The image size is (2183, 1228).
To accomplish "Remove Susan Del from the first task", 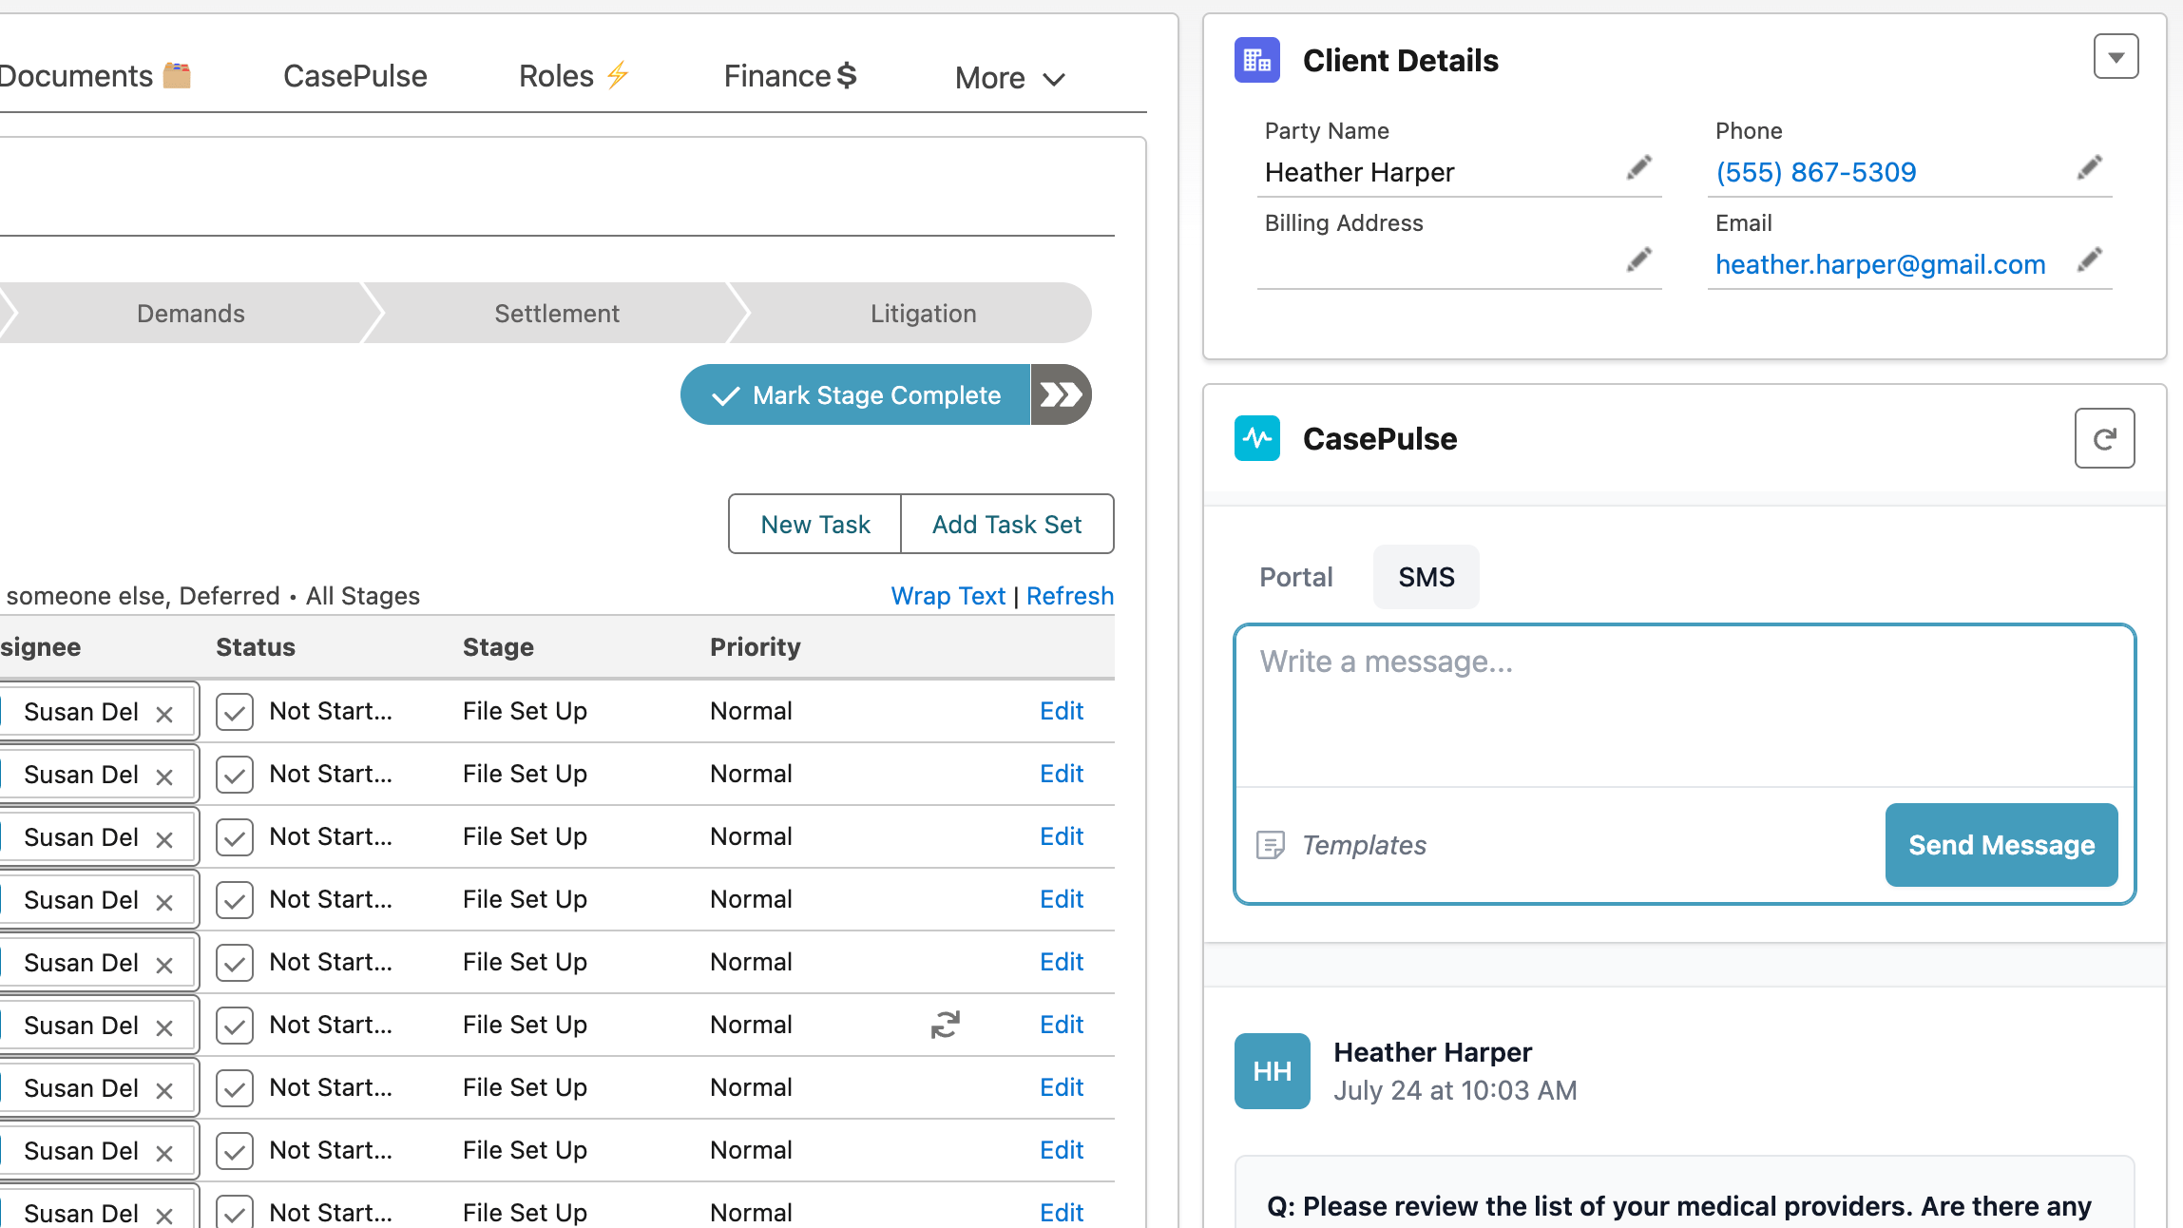I will 164,712.
